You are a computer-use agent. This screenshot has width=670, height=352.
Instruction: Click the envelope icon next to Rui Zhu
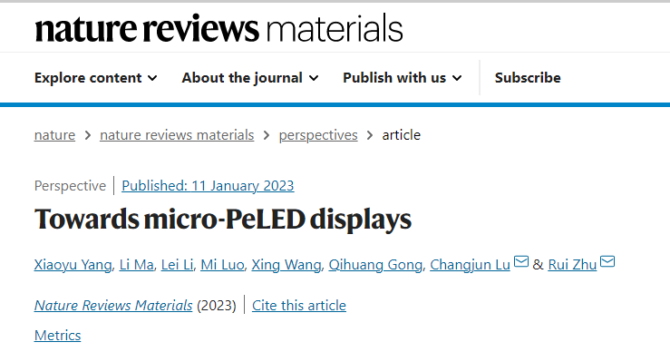607,261
